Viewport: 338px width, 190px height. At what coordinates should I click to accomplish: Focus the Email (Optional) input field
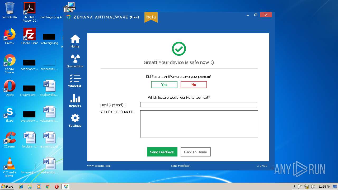(199, 105)
